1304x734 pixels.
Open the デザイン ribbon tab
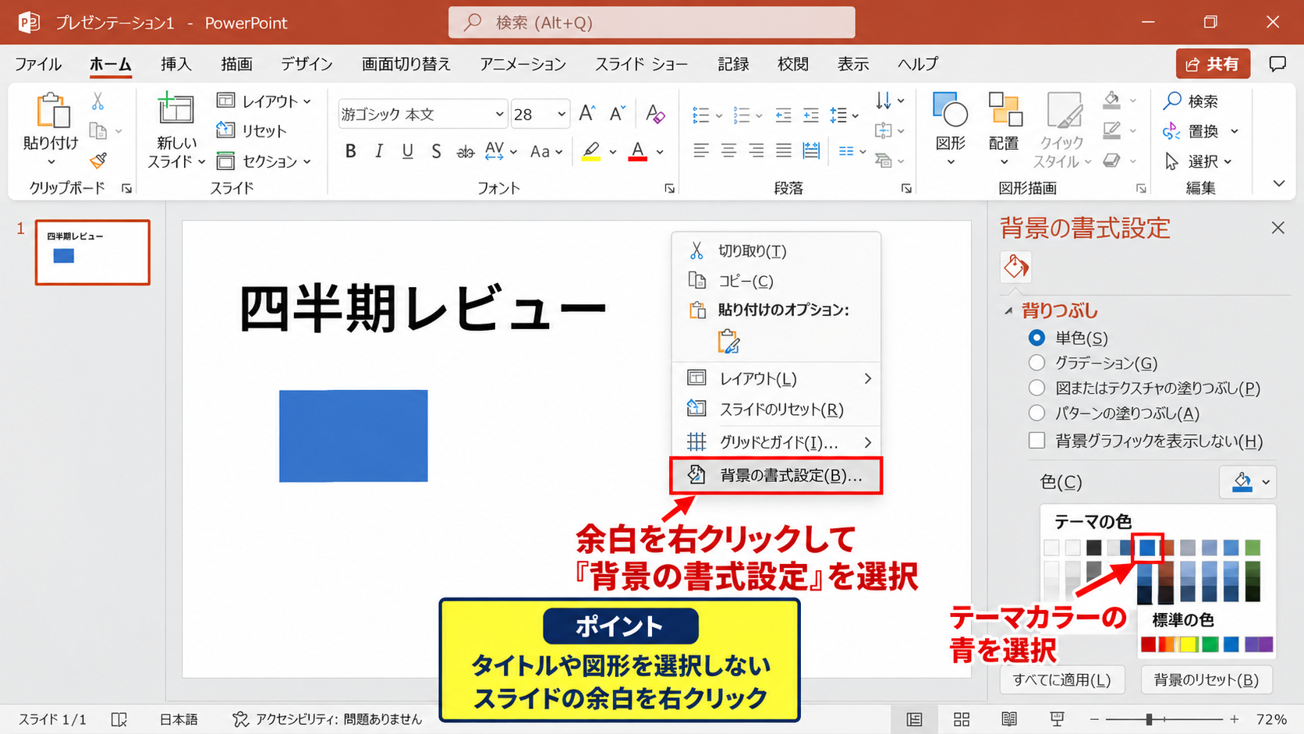(x=307, y=64)
